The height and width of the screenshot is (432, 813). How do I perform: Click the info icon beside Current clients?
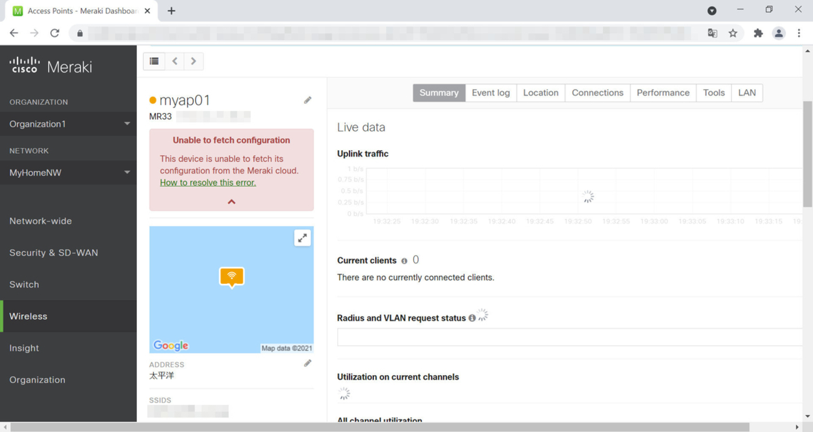(405, 260)
